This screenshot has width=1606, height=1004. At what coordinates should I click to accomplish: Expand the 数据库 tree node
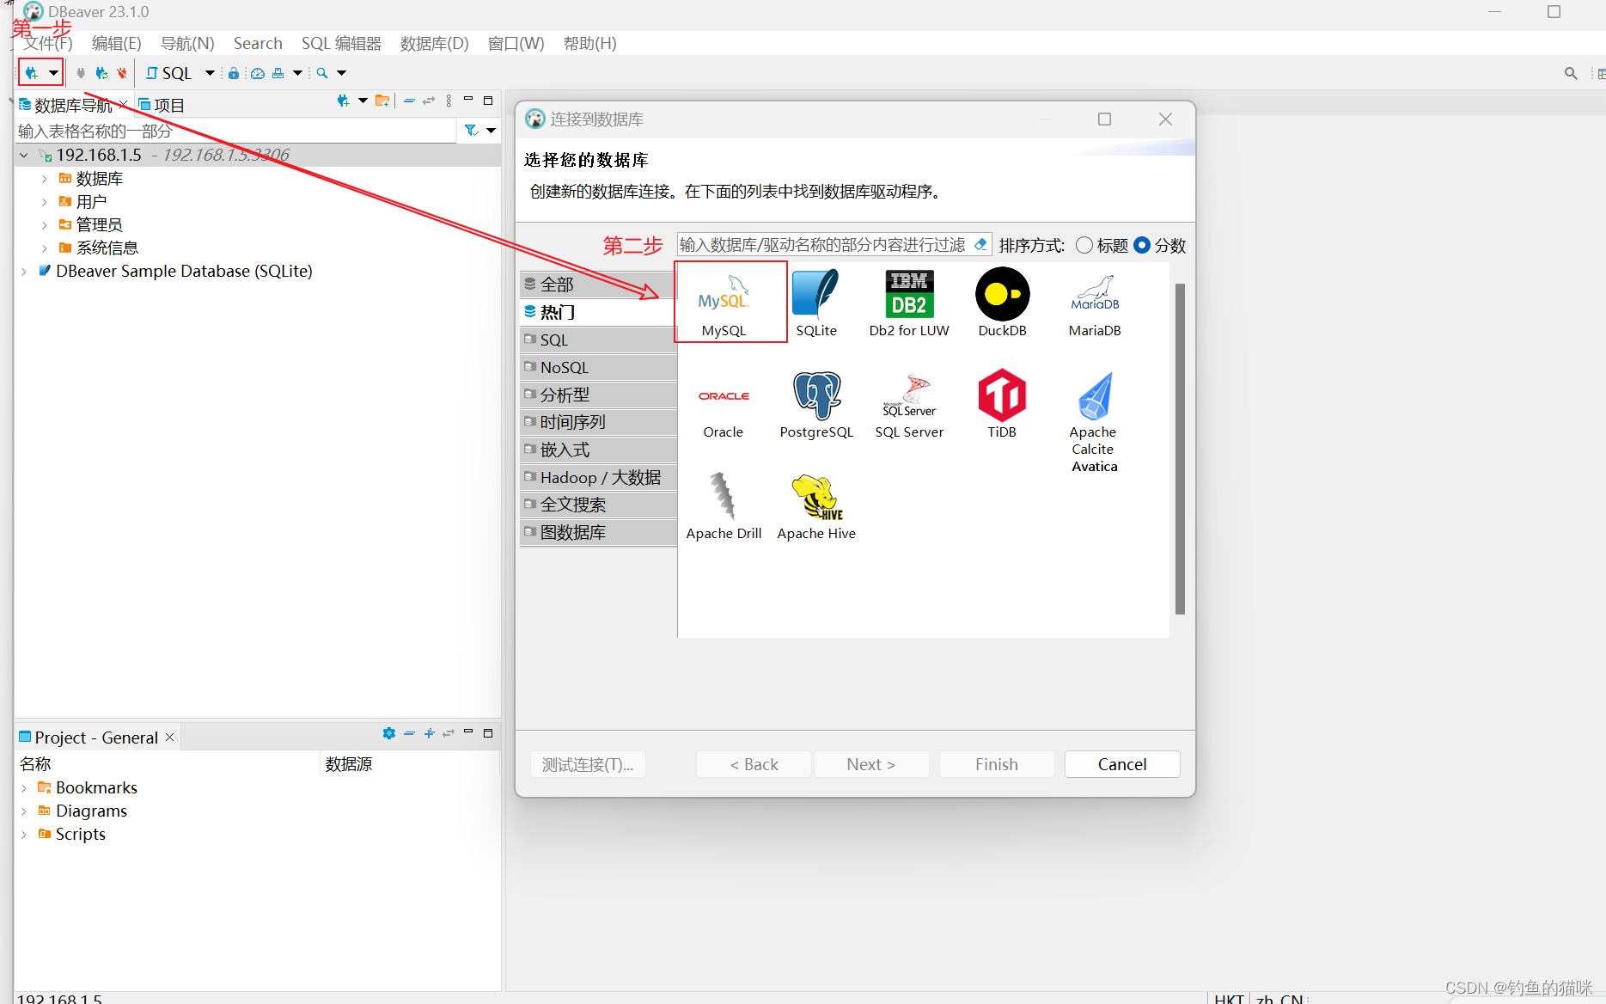(x=44, y=179)
